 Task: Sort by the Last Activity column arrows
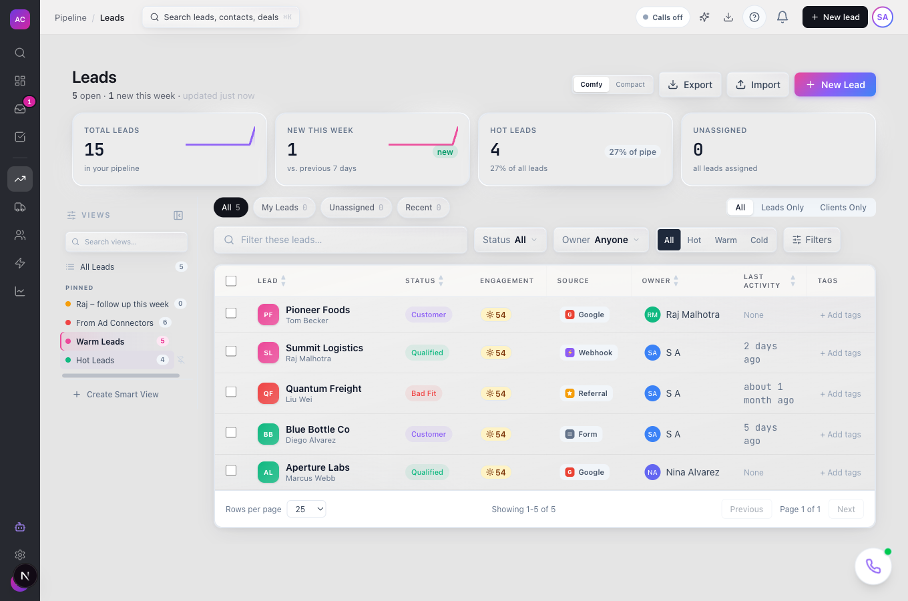(x=792, y=281)
